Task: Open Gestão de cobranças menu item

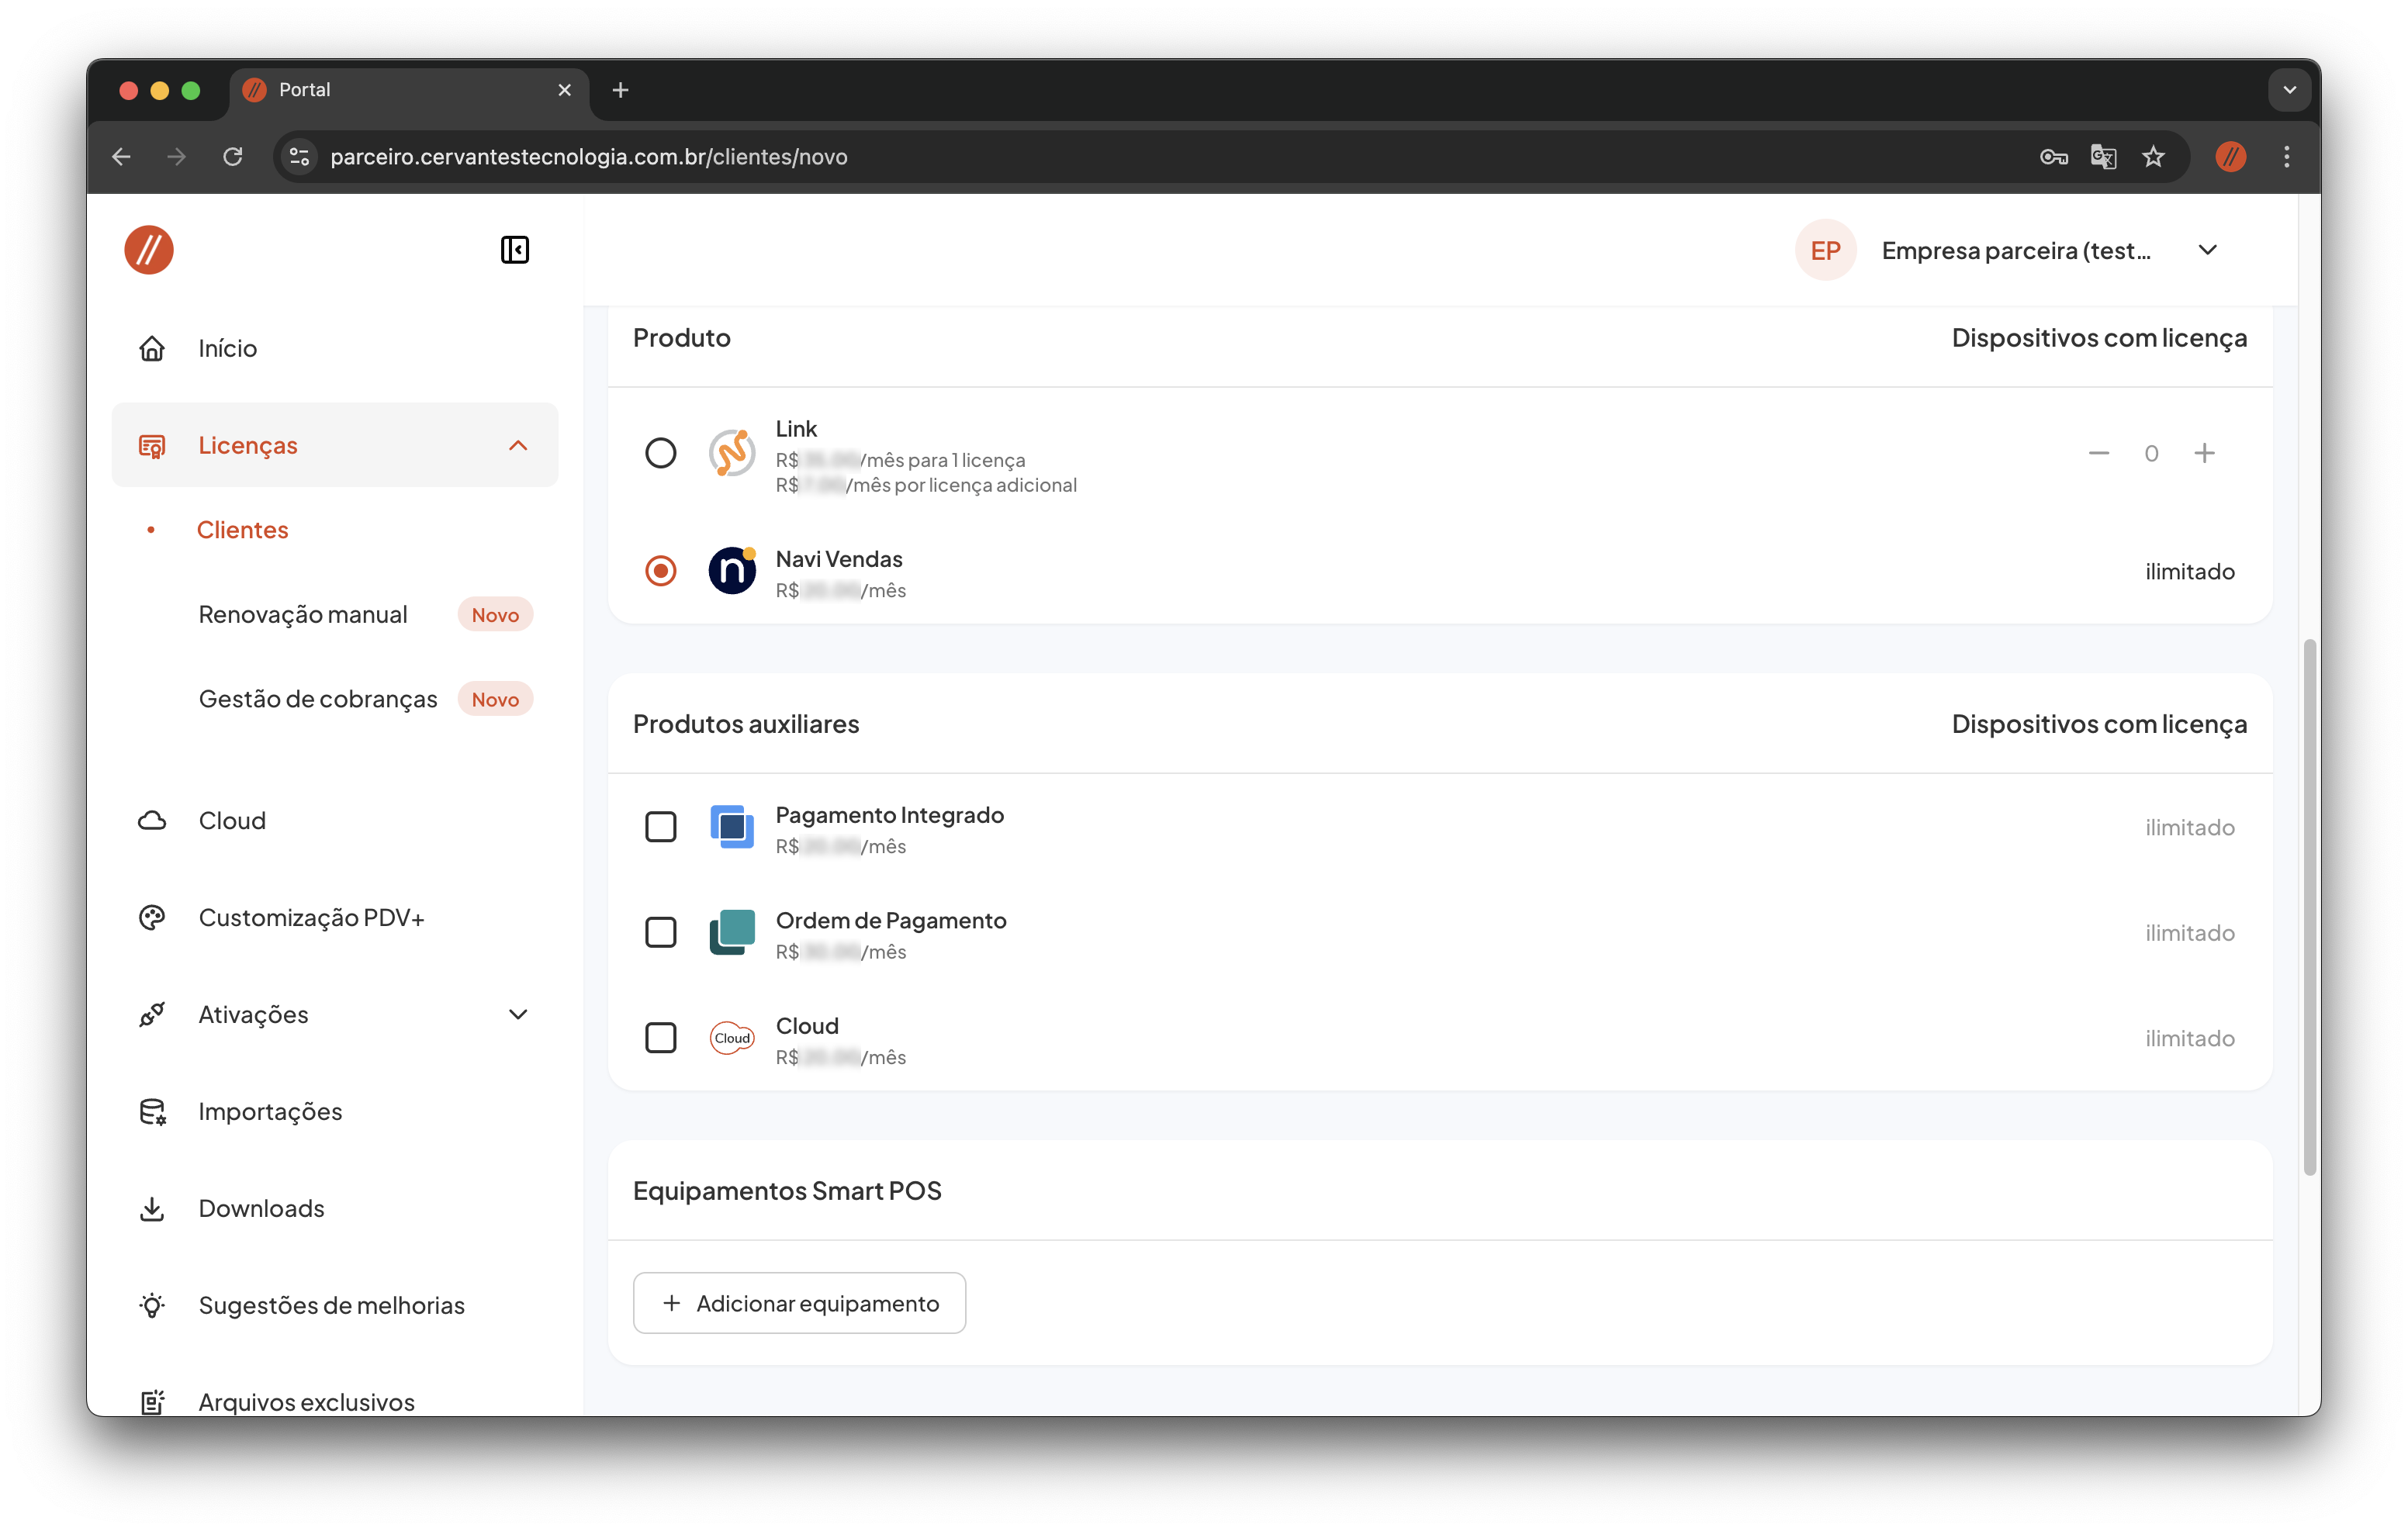Action: point(318,699)
